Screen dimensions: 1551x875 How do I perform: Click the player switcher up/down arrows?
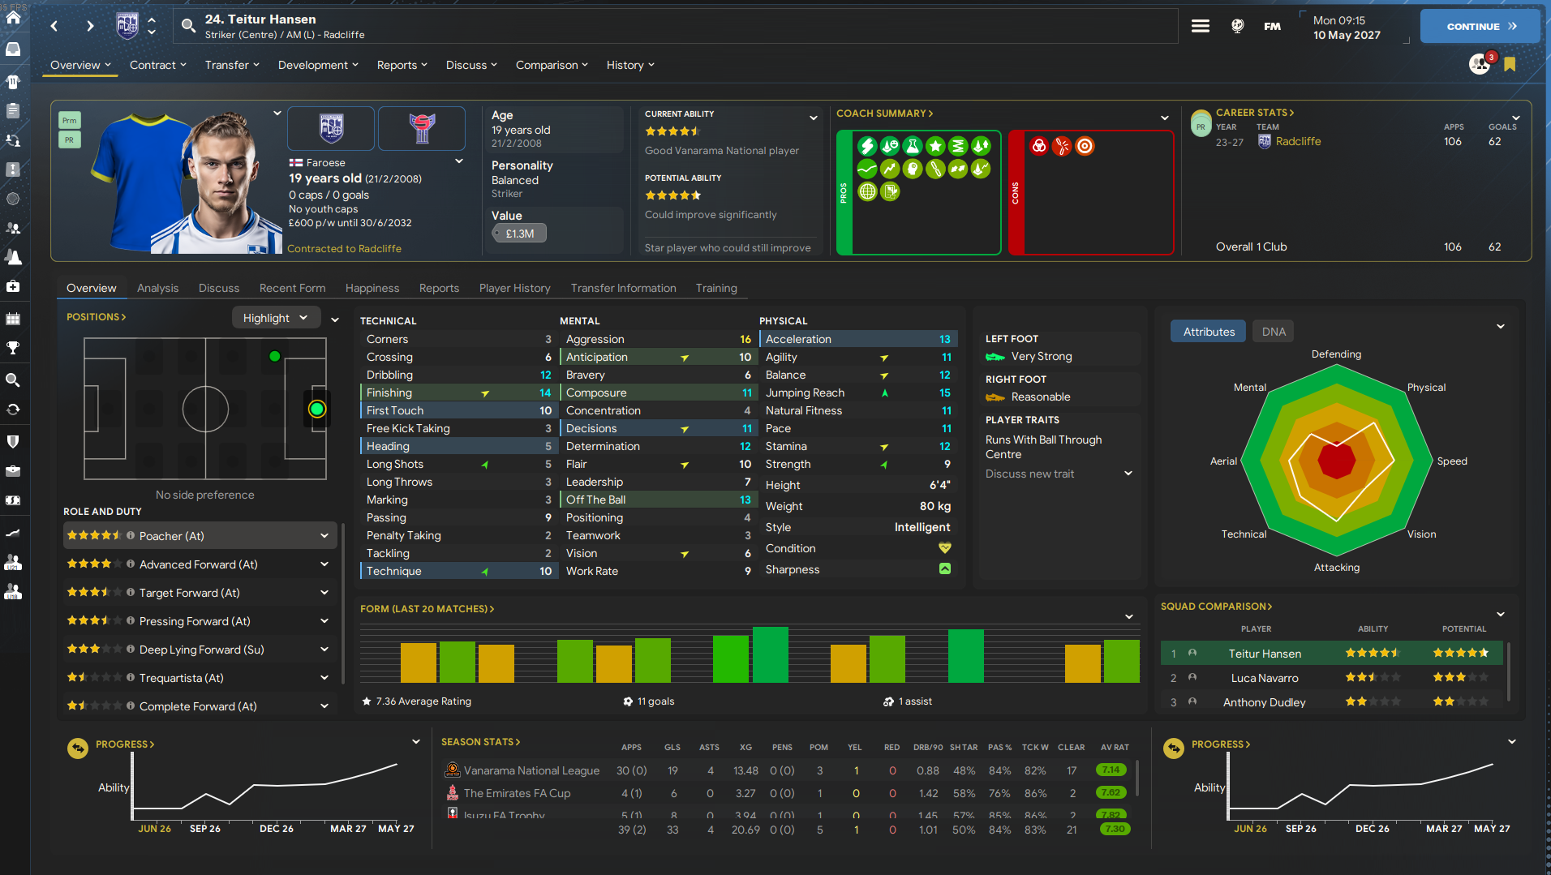pyautogui.click(x=152, y=26)
